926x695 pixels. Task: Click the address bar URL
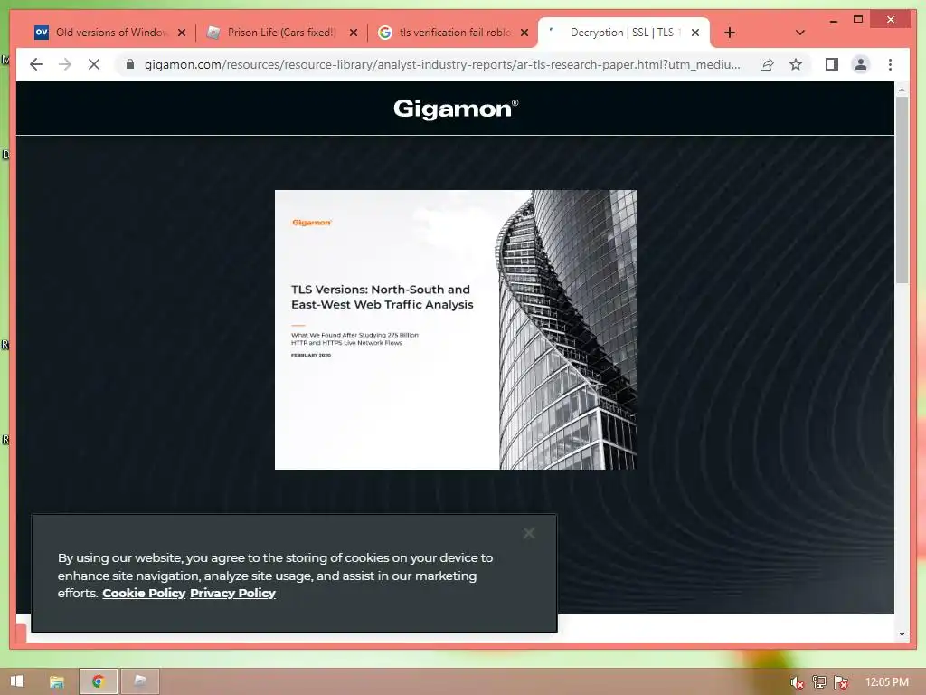coord(441,64)
